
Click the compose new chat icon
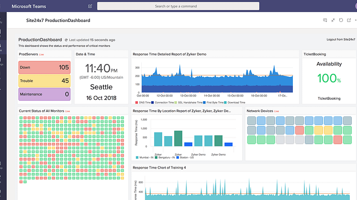[x=90, y=6]
